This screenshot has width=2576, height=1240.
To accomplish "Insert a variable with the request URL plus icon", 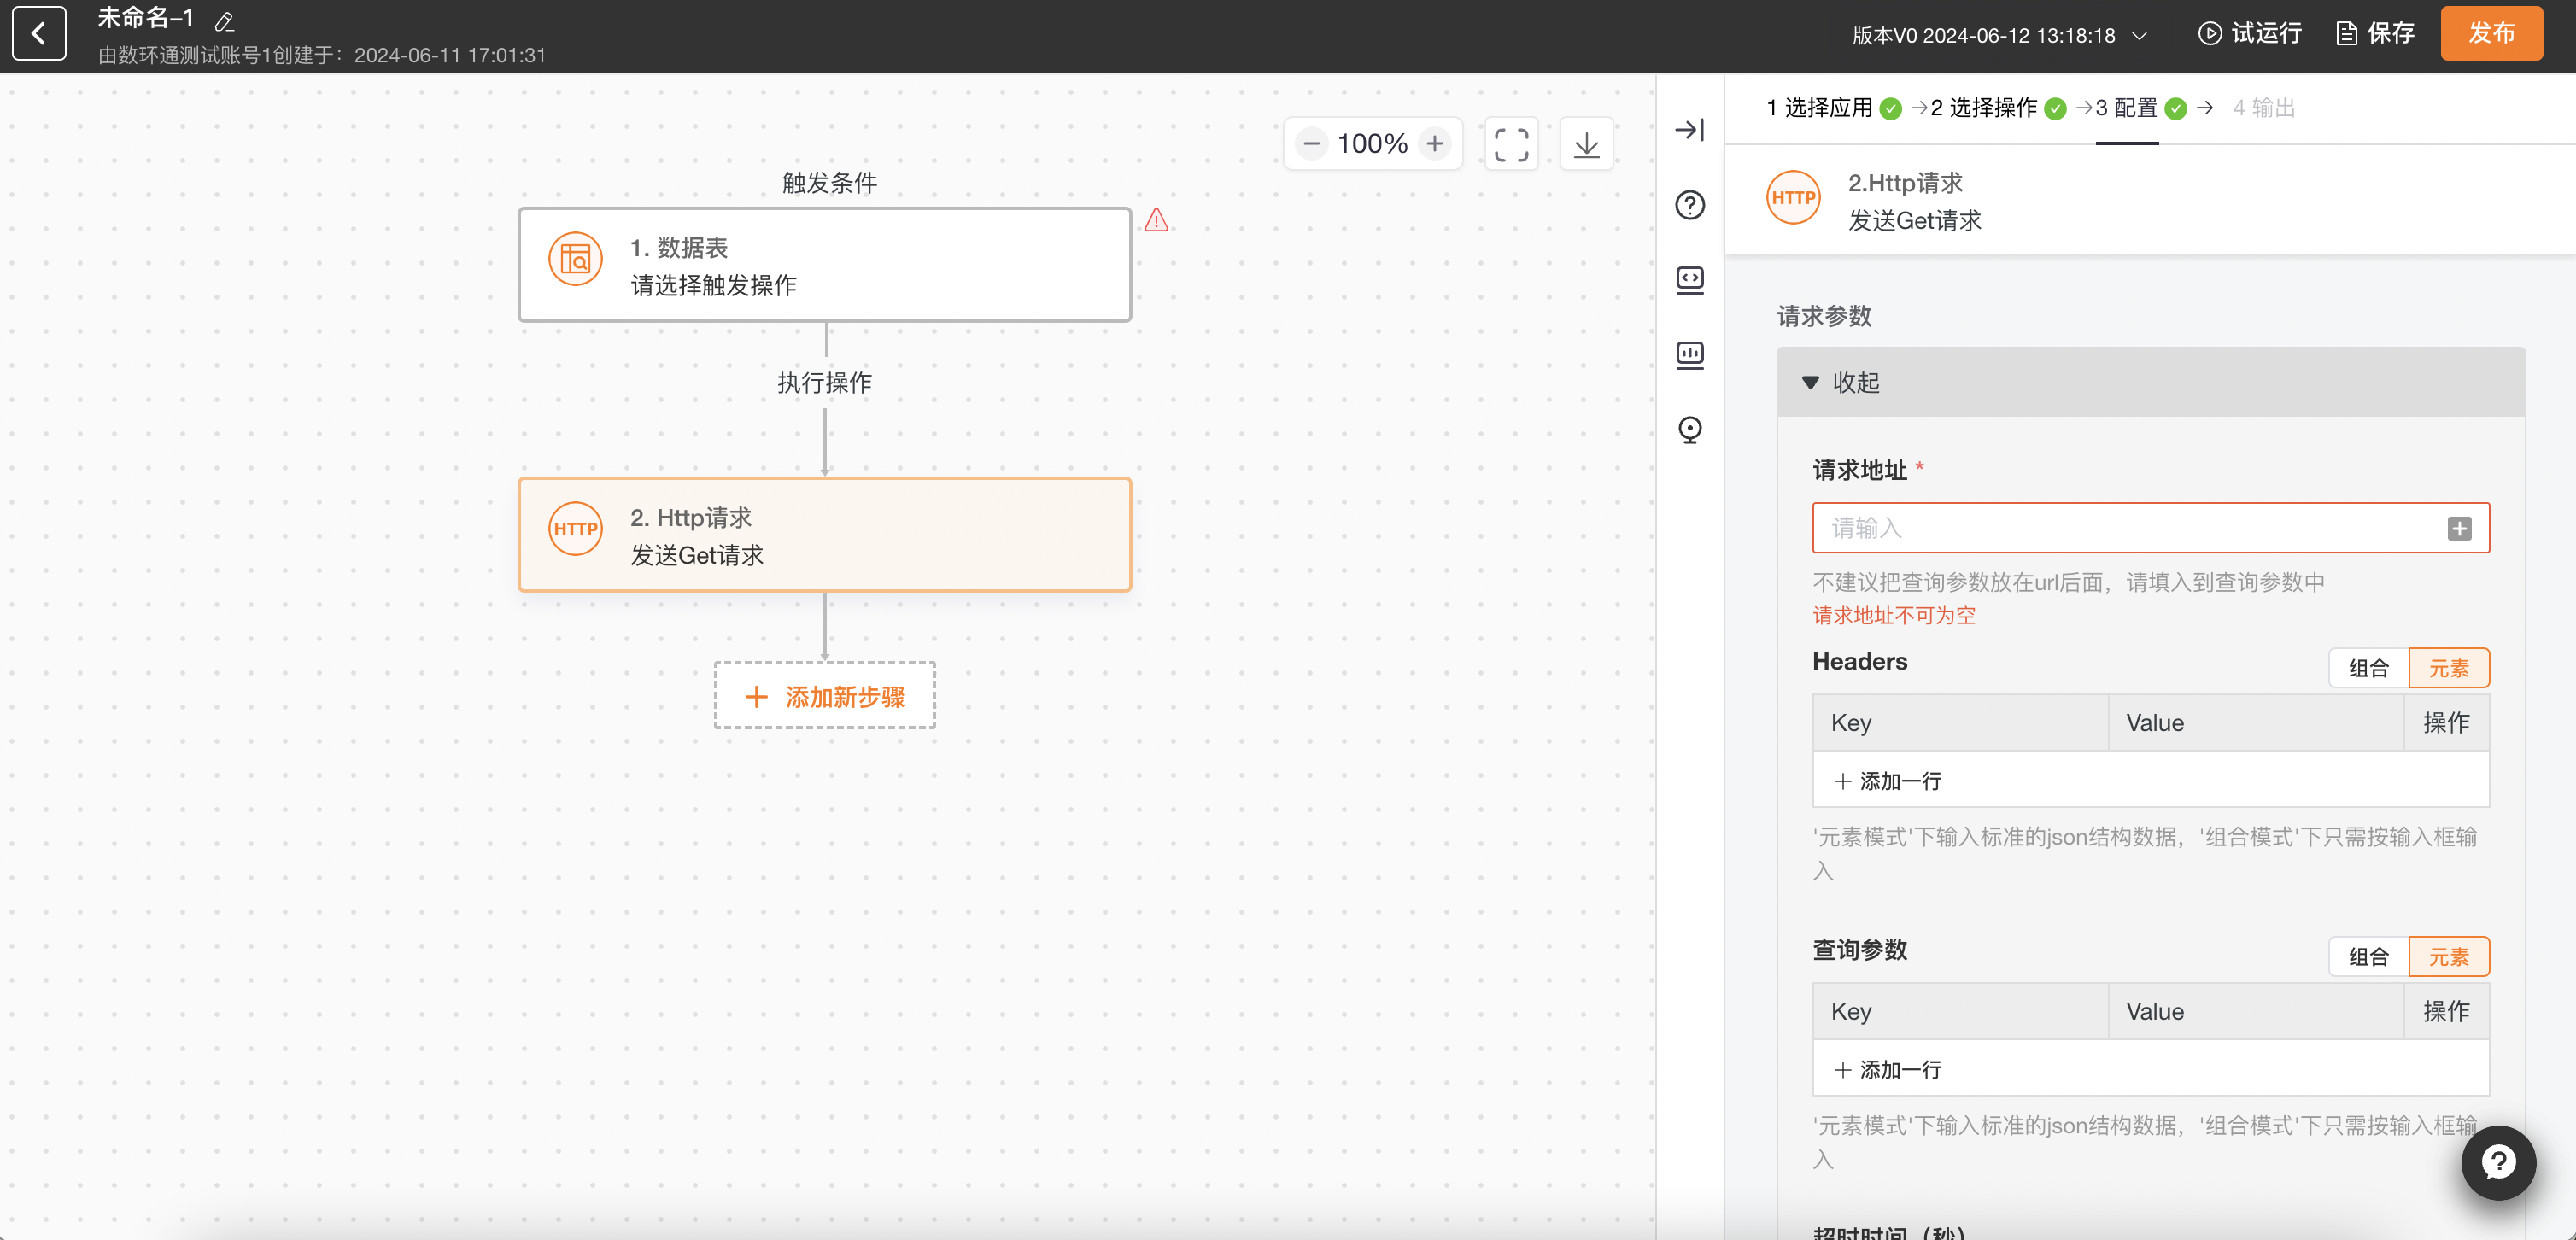I will coord(2459,528).
